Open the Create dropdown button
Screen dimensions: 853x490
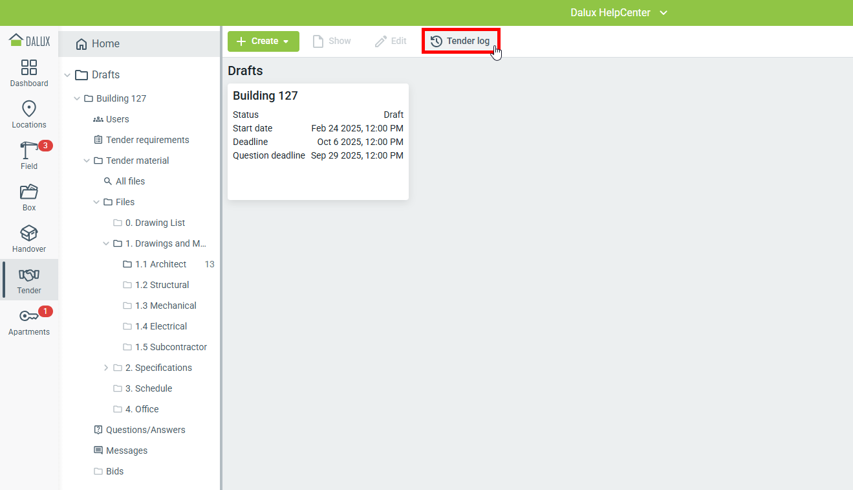tap(263, 41)
